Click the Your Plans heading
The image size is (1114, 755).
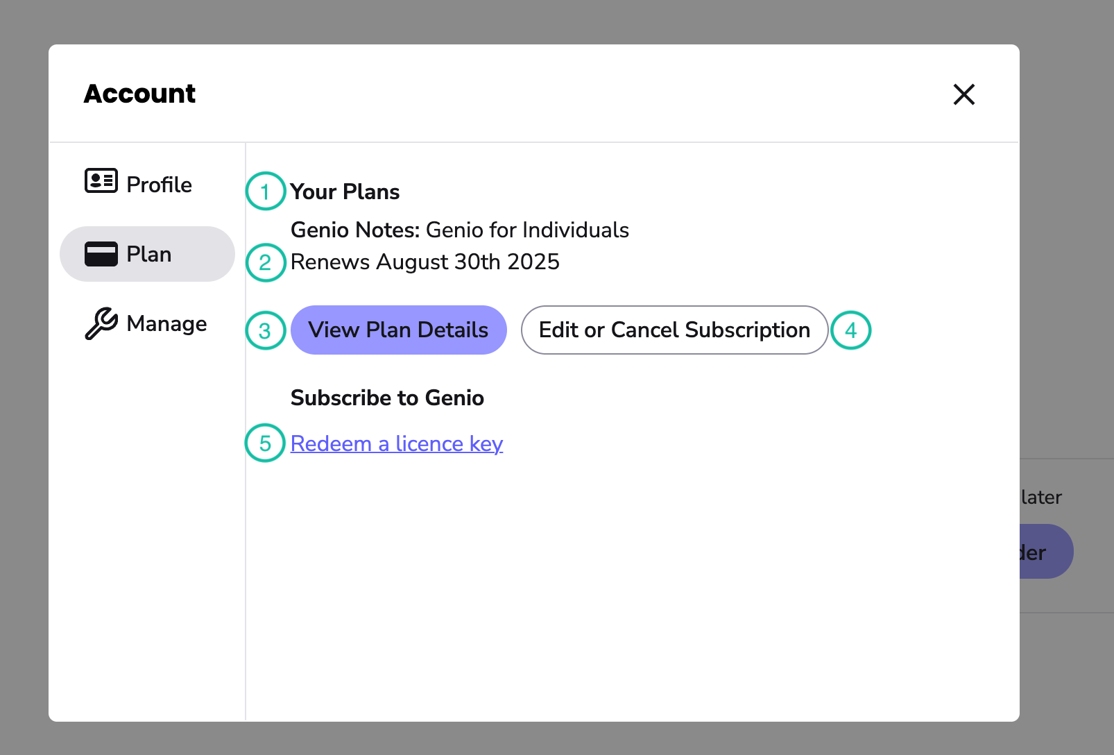[345, 192]
